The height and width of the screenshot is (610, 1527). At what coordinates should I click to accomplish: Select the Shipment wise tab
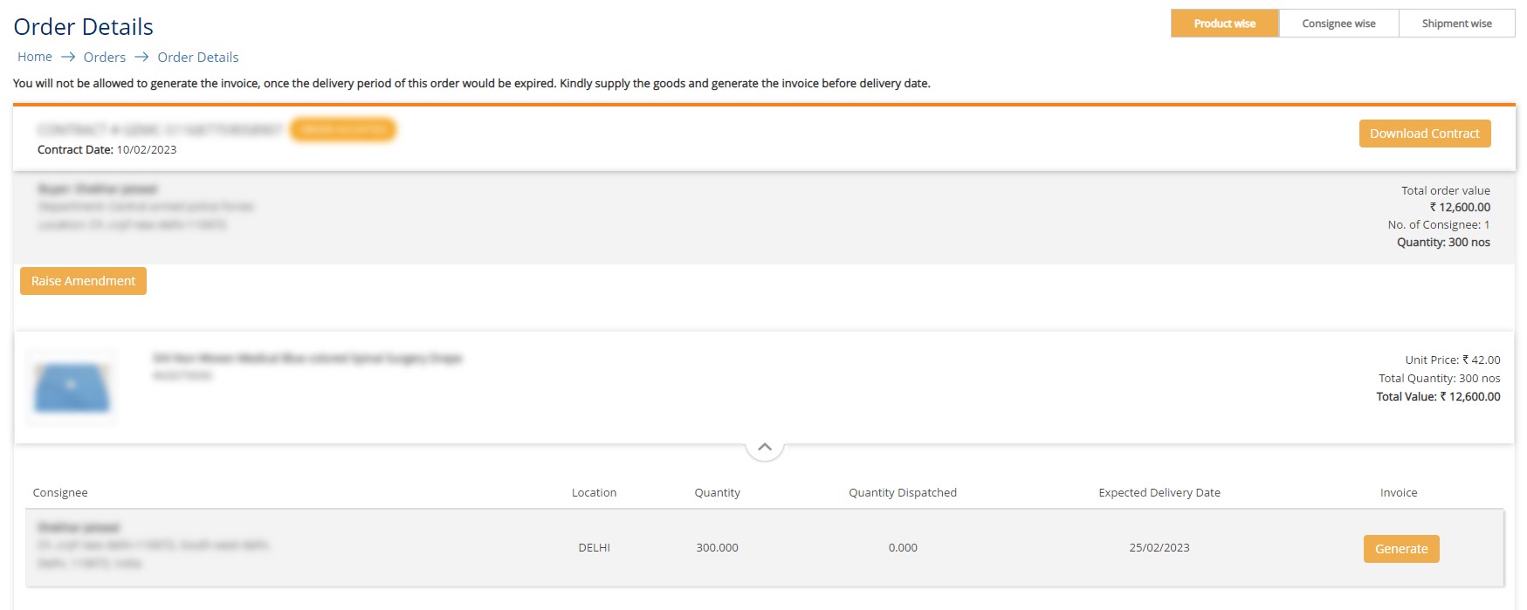(1456, 24)
